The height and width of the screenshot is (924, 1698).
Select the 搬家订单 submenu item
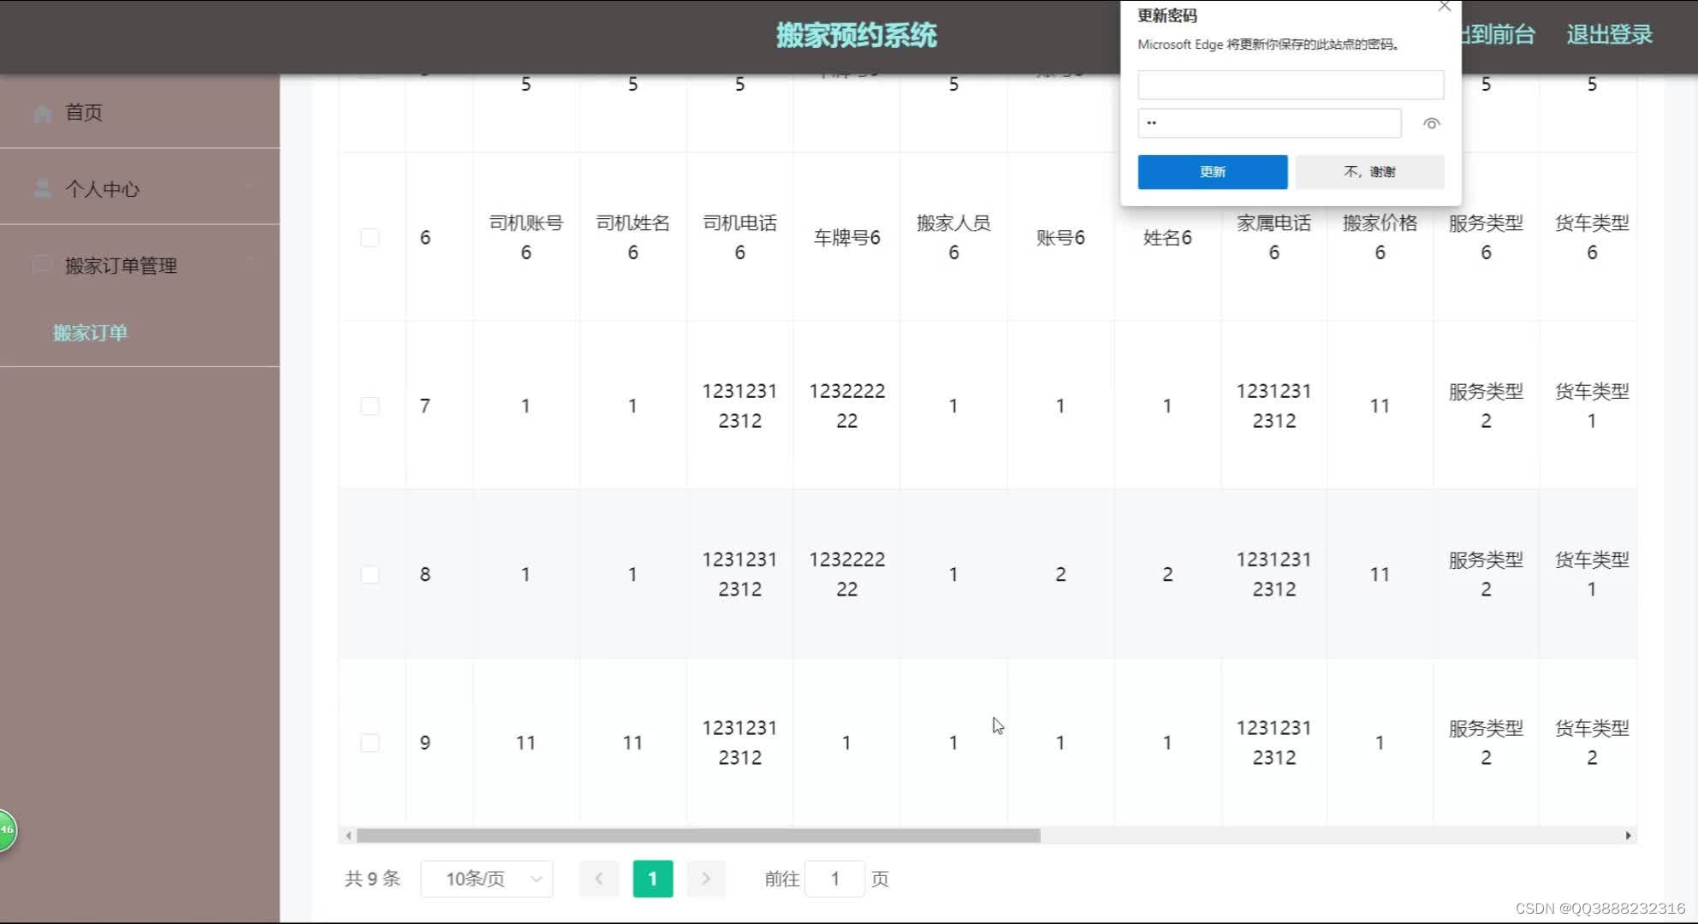pyautogui.click(x=90, y=333)
